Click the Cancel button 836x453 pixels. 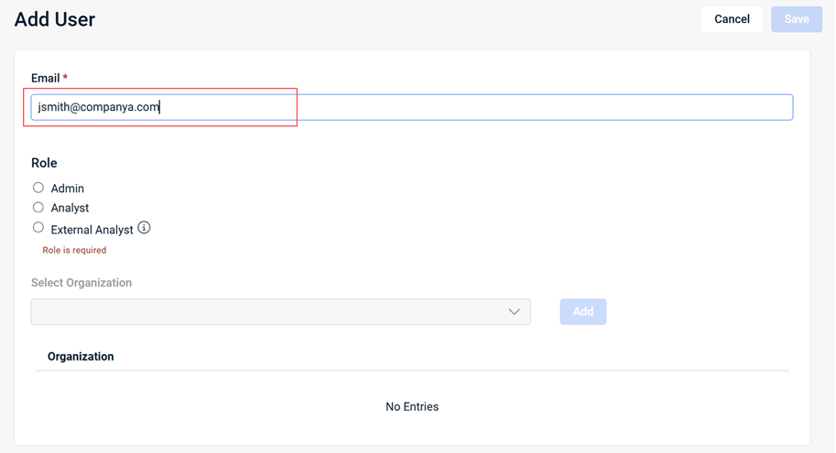pos(732,19)
